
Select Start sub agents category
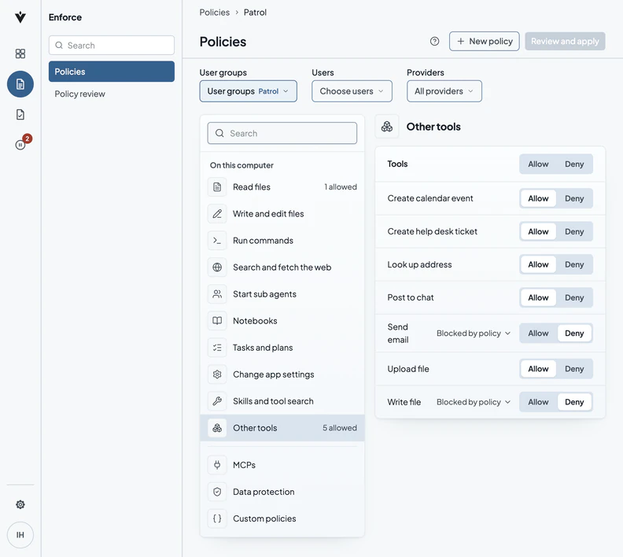pos(282,294)
